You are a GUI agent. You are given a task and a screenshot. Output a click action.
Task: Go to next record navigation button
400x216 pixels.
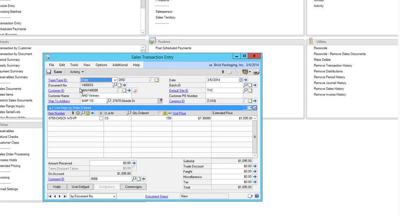pyautogui.click(x=60, y=196)
